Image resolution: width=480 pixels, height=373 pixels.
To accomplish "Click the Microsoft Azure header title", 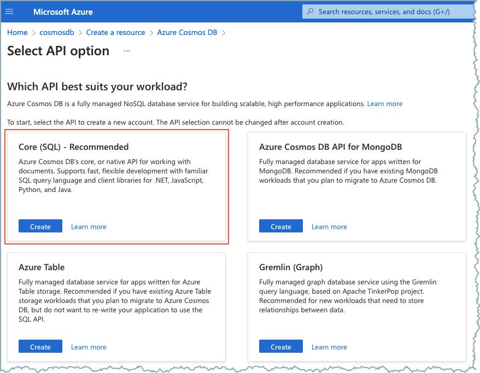I will (x=63, y=11).
